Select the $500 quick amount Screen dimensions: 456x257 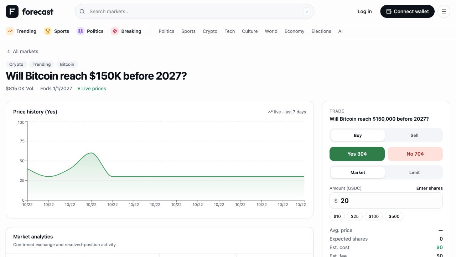[x=394, y=216]
